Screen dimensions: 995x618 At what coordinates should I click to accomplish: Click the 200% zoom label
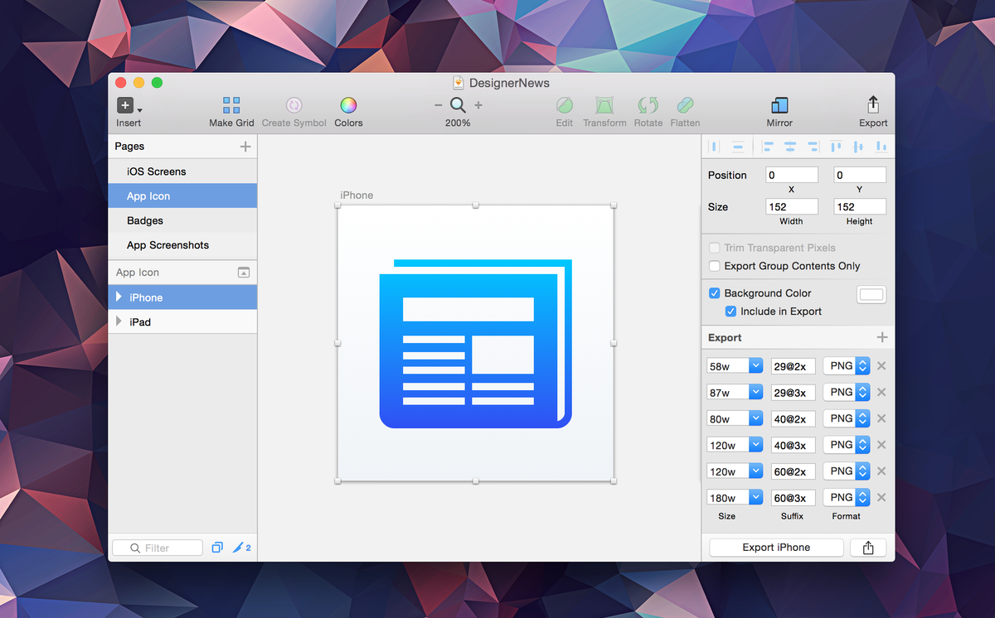458,123
